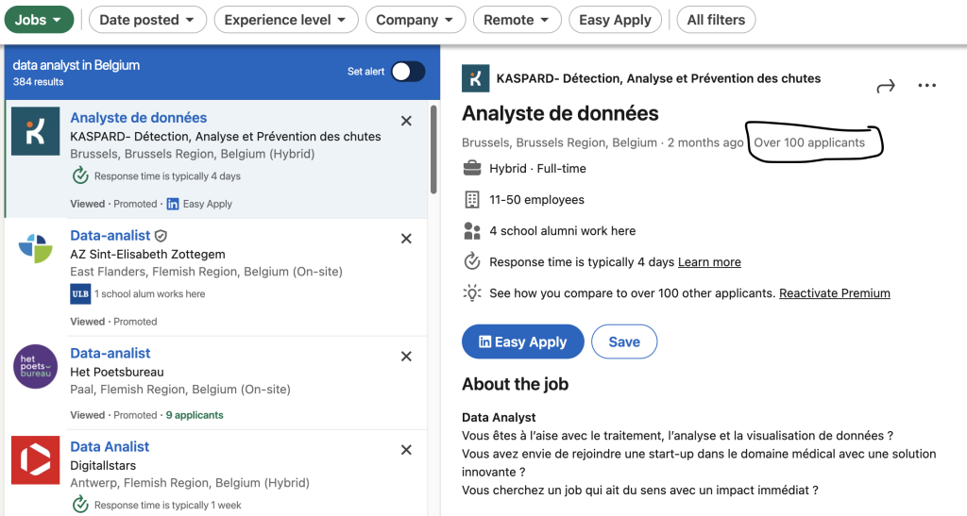Expand the Date posted filter
Screen dimensions: 967x516
[x=146, y=20]
